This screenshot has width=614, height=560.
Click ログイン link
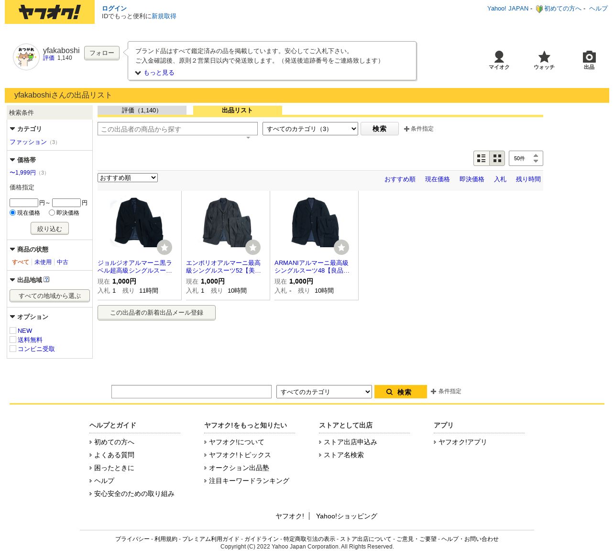click(x=114, y=8)
